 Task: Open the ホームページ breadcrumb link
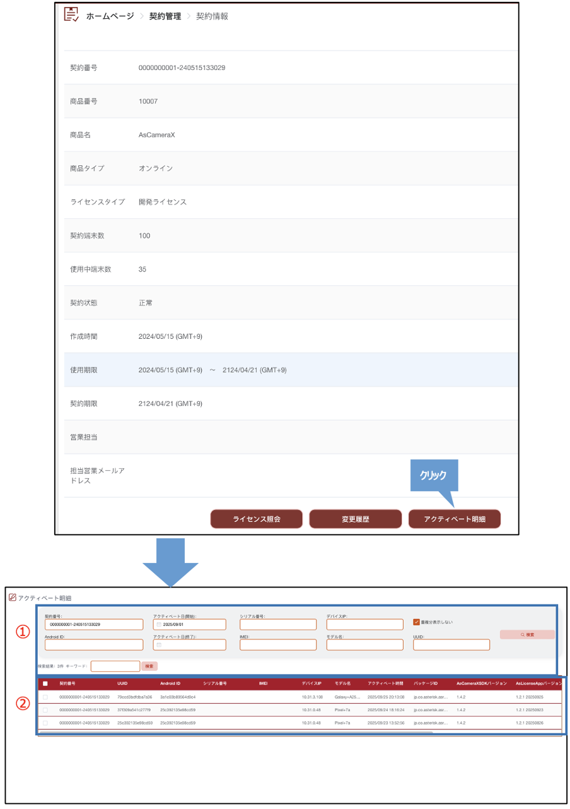(110, 16)
